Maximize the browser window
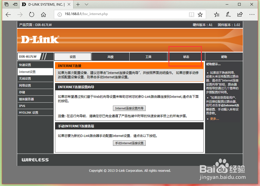Viewport: 260px width, 186px height. tap(239, 5)
